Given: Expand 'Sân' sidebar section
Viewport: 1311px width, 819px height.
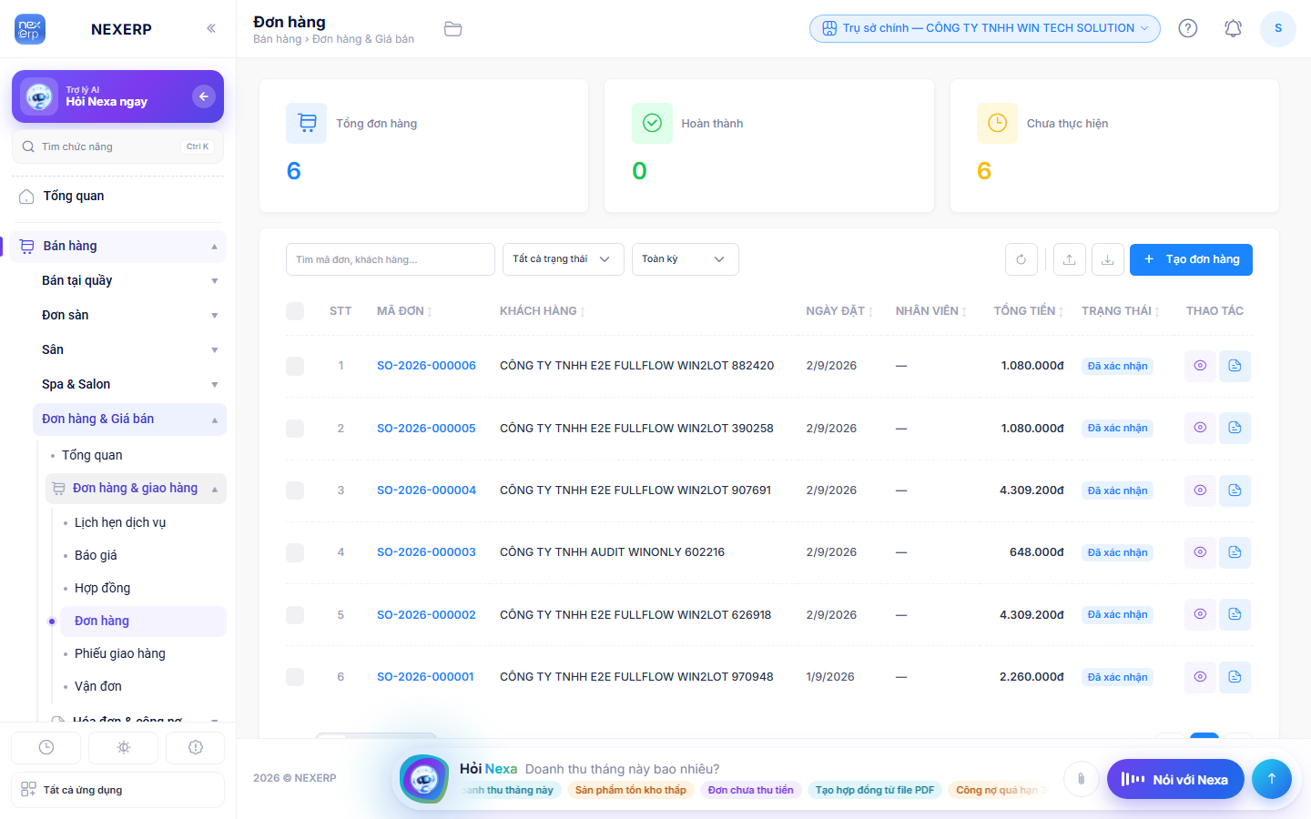Looking at the screenshot, I should click(x=129, y=349).
